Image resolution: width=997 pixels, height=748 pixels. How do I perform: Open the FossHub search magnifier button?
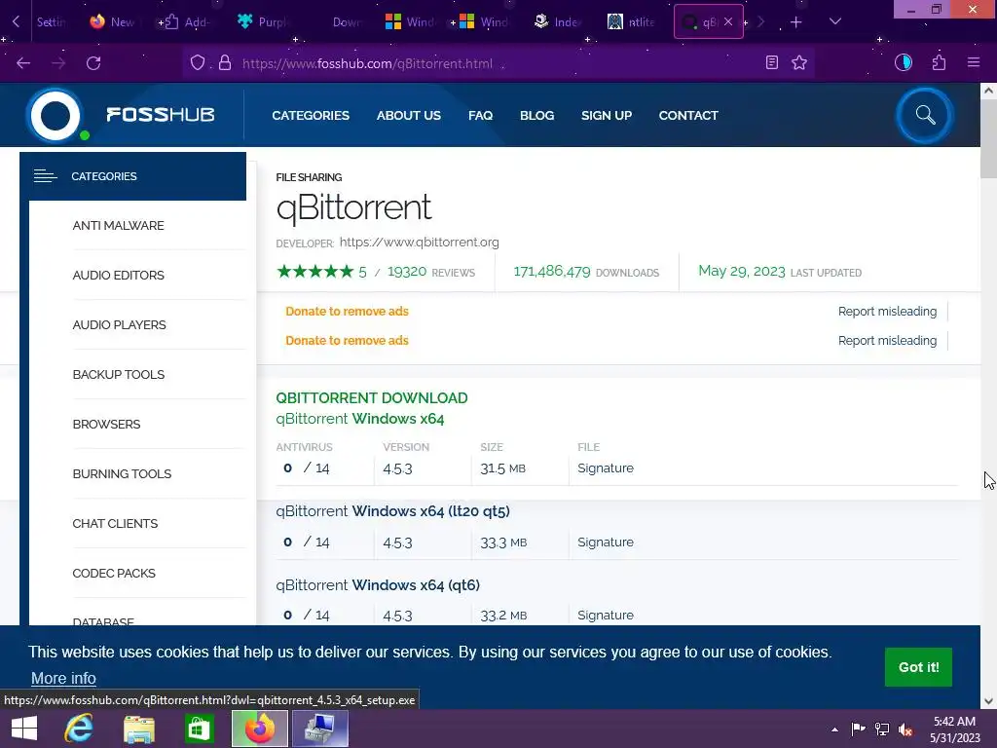coord(925,115)
